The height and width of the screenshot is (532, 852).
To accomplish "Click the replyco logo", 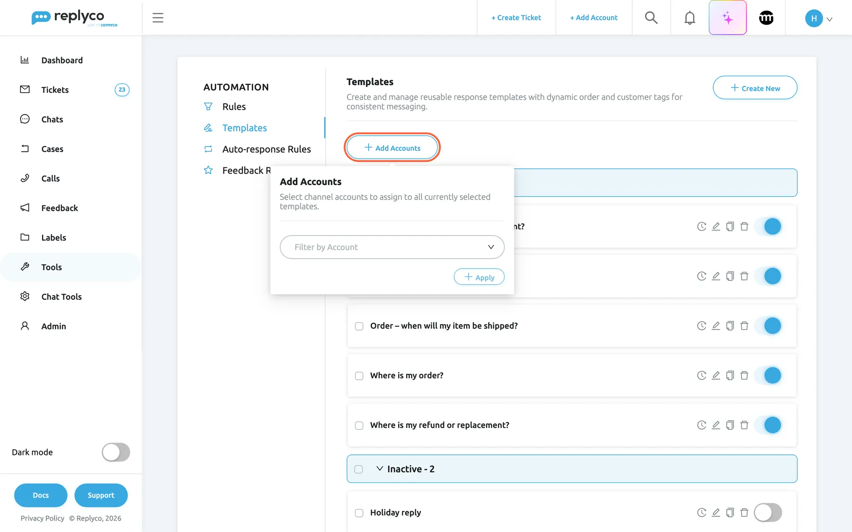I will [74, 18].
